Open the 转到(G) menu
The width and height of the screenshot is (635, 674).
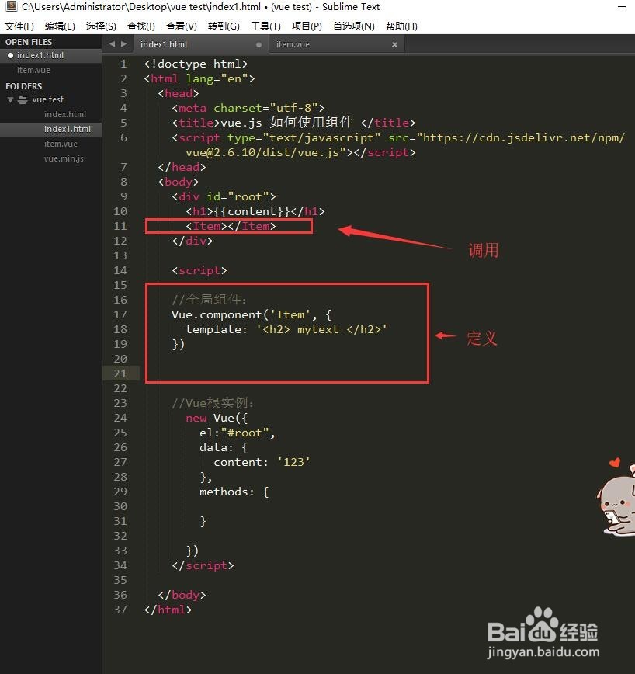pyautogui.click(x=224, y=25)
